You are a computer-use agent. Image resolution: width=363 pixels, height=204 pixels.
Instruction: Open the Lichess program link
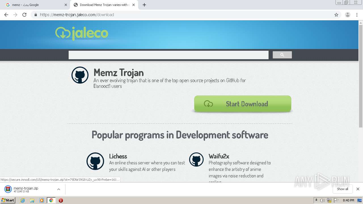(118, 156)
